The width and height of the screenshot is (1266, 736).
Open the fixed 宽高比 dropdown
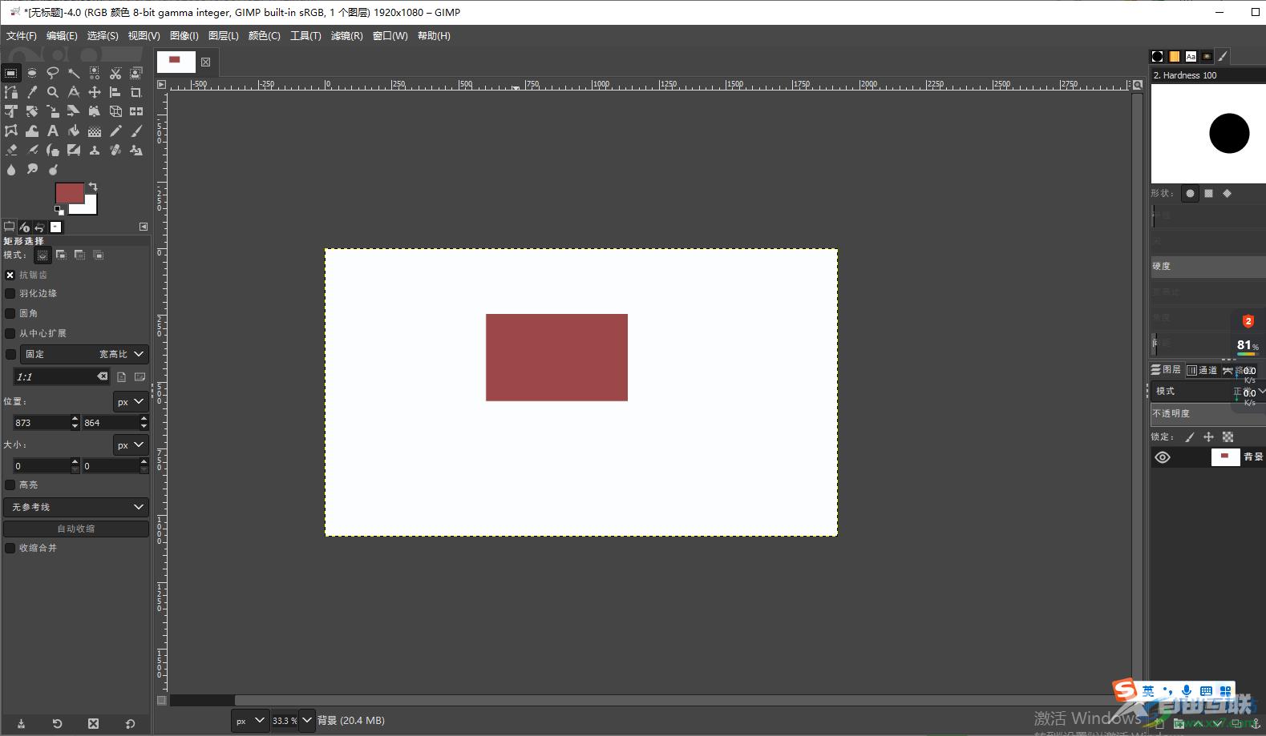pyautogui.click(x=84, y=354)
